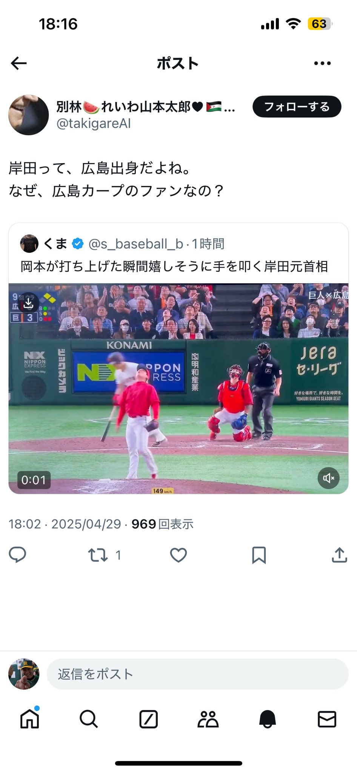357x773 pixels.
Task: Open the くま quoted user avatar
Action: (29, 244)
